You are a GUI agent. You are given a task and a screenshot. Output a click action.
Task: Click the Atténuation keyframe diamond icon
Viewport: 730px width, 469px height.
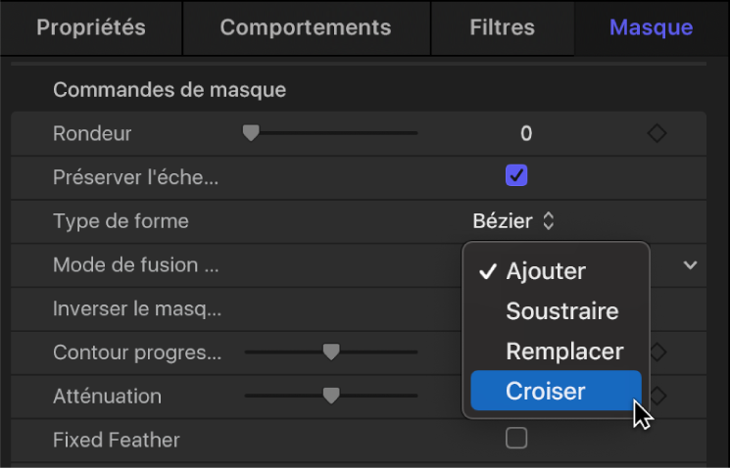(658, 396)
